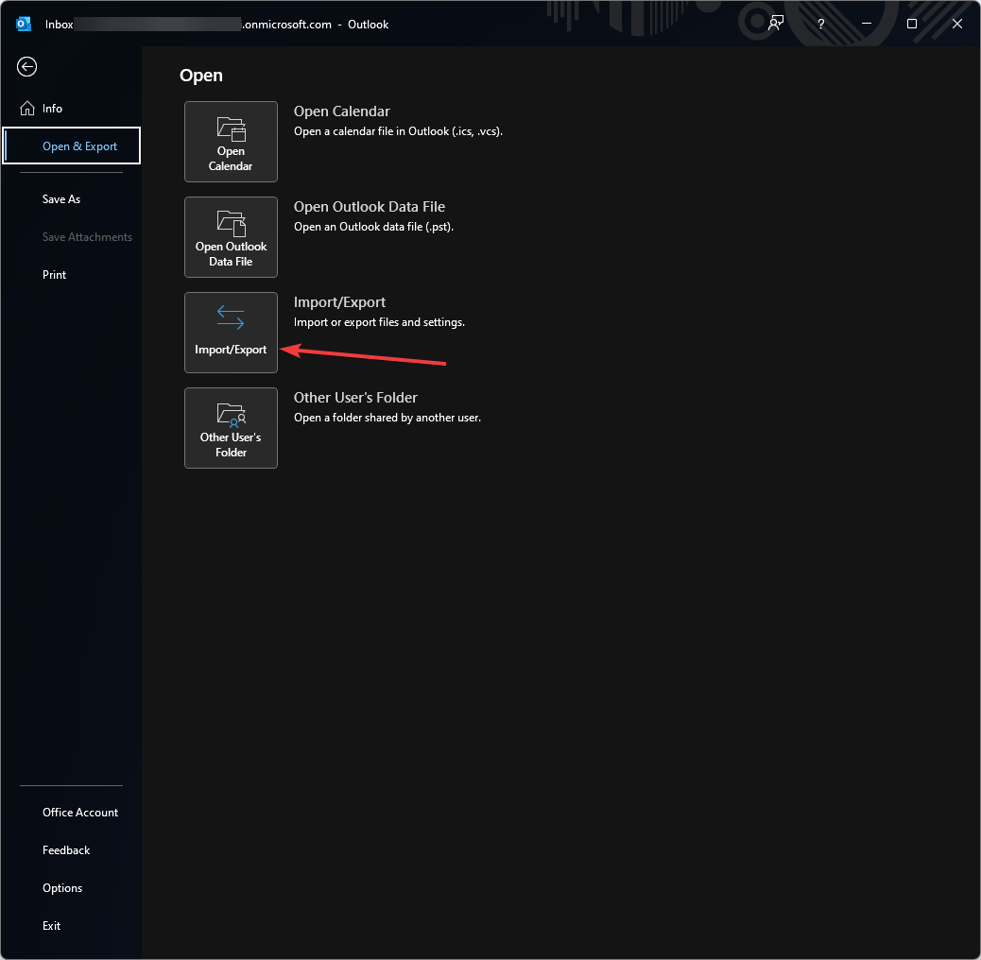981x960 pixels.
Task: Maximize the Outlook window
Action: tap(911, 24)
